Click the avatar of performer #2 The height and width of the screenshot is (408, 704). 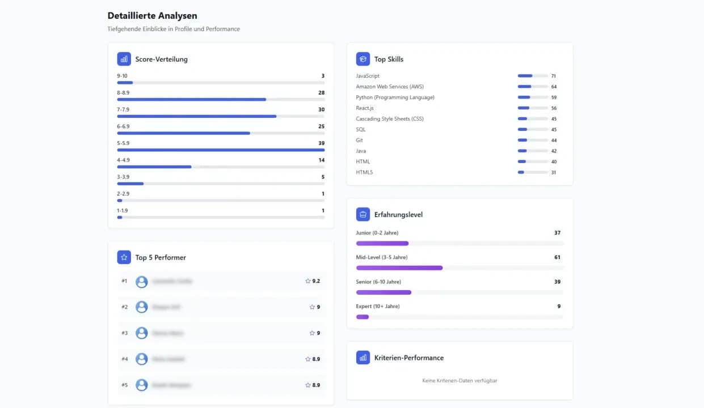tap(142, 307)
